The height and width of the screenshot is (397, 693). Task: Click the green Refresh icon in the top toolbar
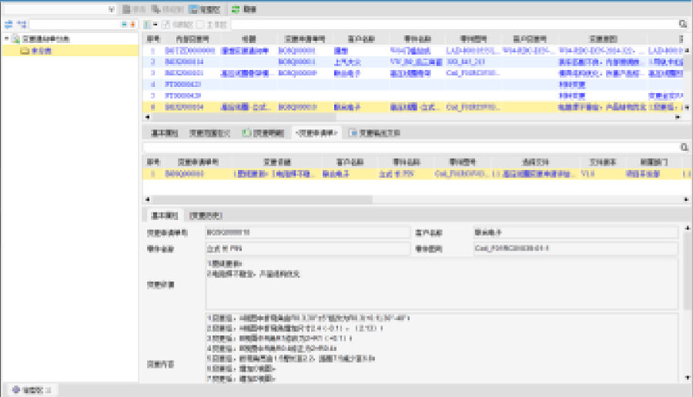(235, 9)
